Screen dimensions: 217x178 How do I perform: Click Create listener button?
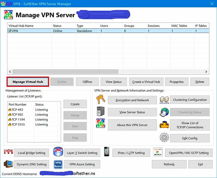click(x=75, y=104)
